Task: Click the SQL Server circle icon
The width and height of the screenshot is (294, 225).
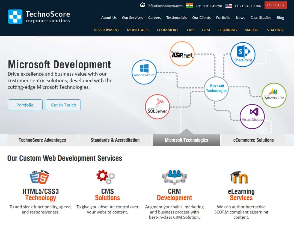Action: (157, 107)
